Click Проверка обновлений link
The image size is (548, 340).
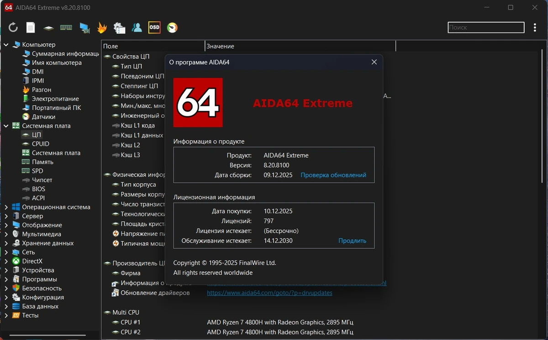(x=333, y=175)
